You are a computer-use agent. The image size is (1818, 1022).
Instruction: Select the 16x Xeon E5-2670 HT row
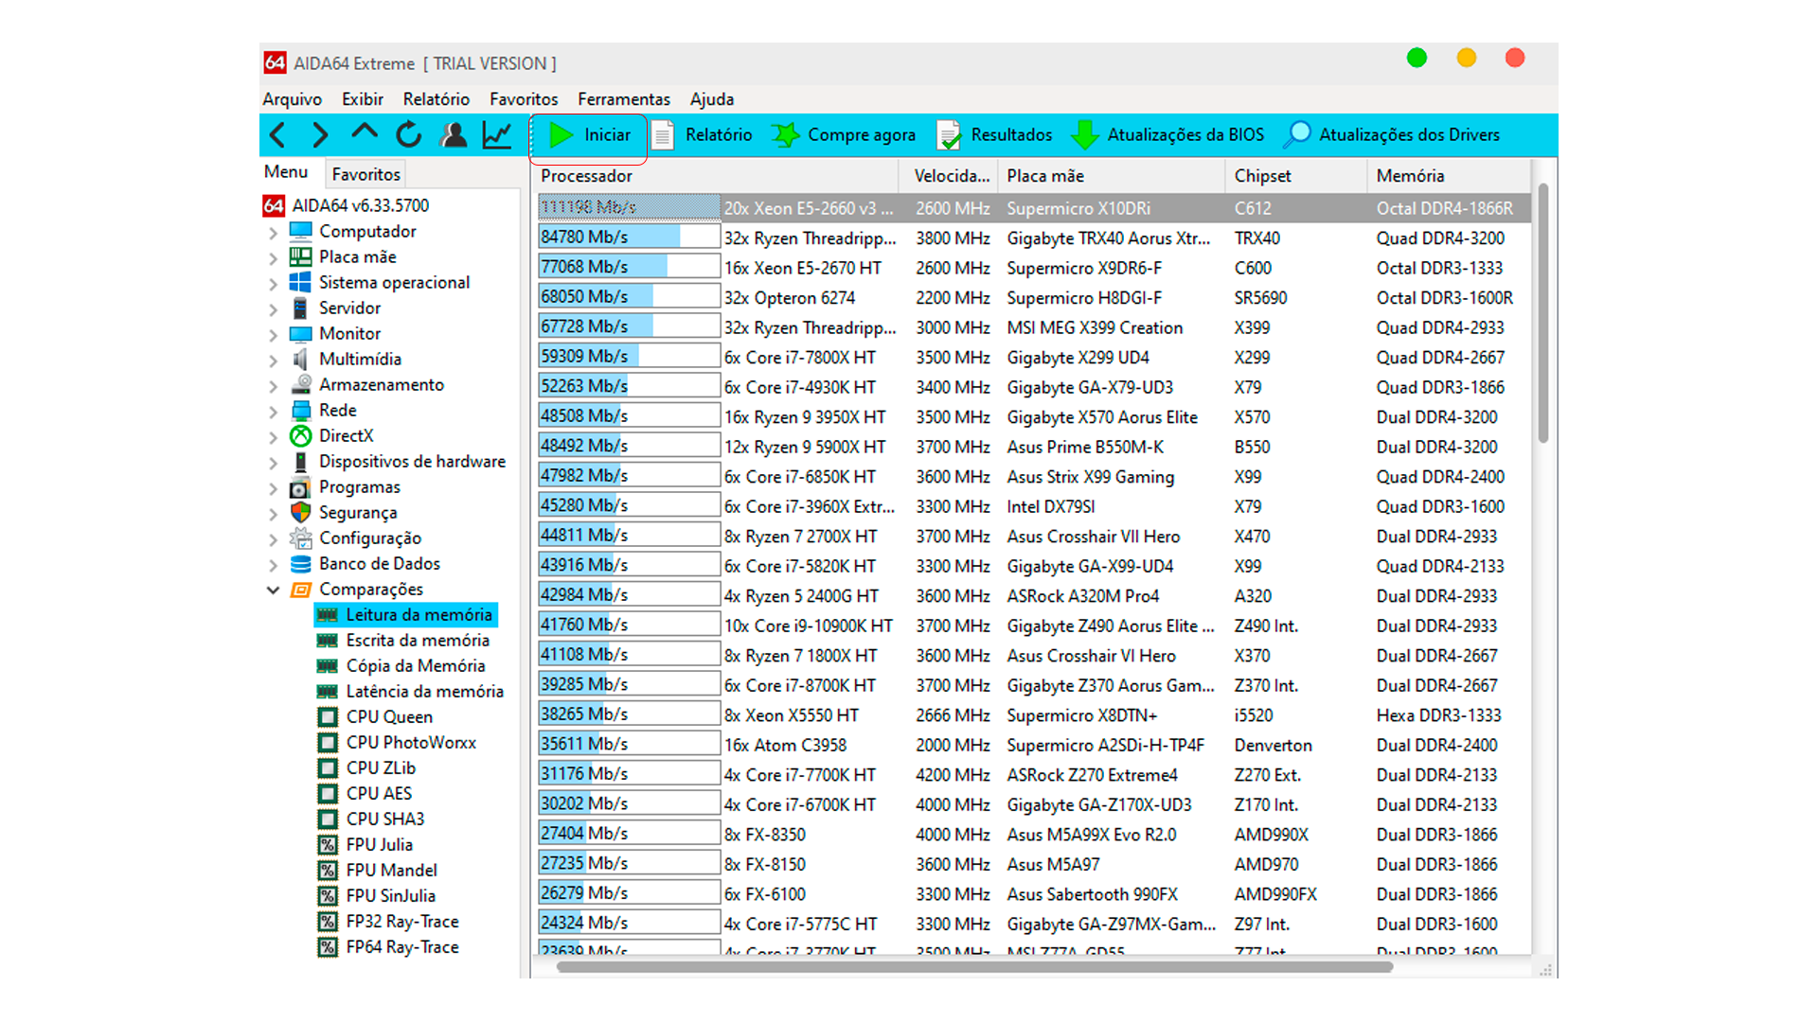[1032, 268]
